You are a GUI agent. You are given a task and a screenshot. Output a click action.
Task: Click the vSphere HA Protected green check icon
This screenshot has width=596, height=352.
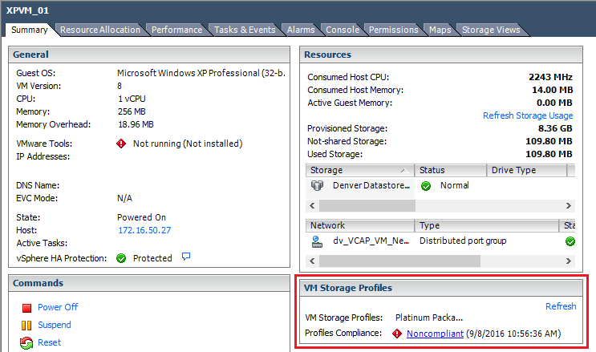coord(121,258)
